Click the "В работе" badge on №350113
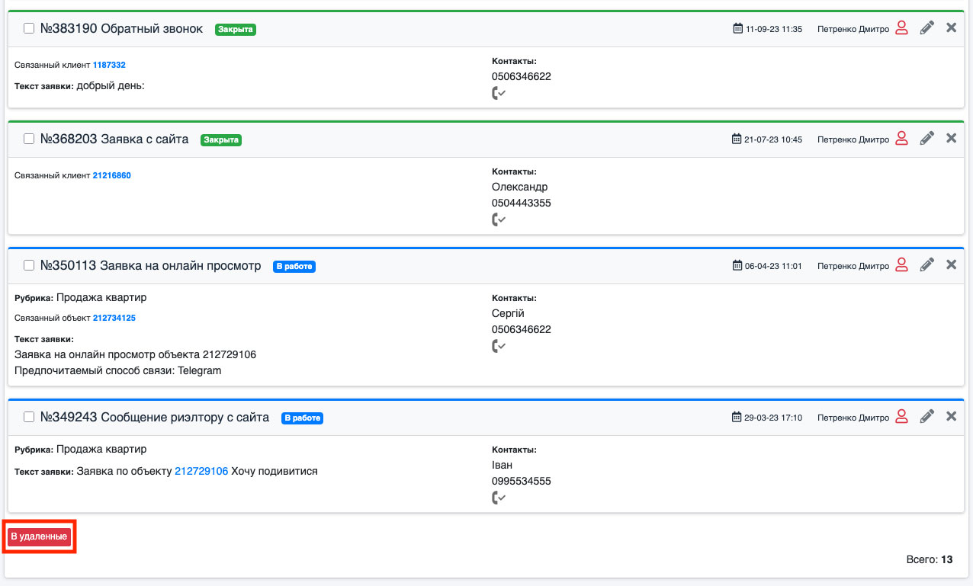This screenshot has width=973, height=586. pos(294,267)
